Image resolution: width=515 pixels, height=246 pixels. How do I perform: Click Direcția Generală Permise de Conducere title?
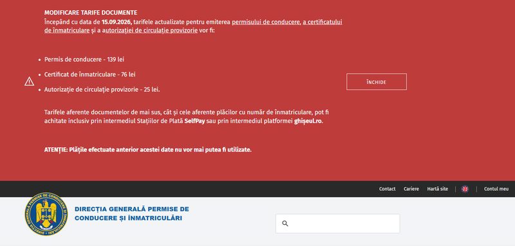(132, 213)
